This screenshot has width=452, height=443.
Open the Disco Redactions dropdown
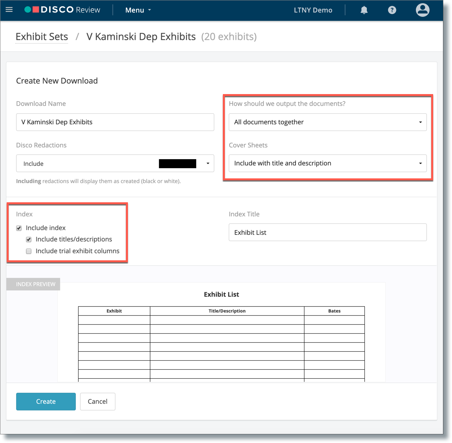(x=115, y=163)
